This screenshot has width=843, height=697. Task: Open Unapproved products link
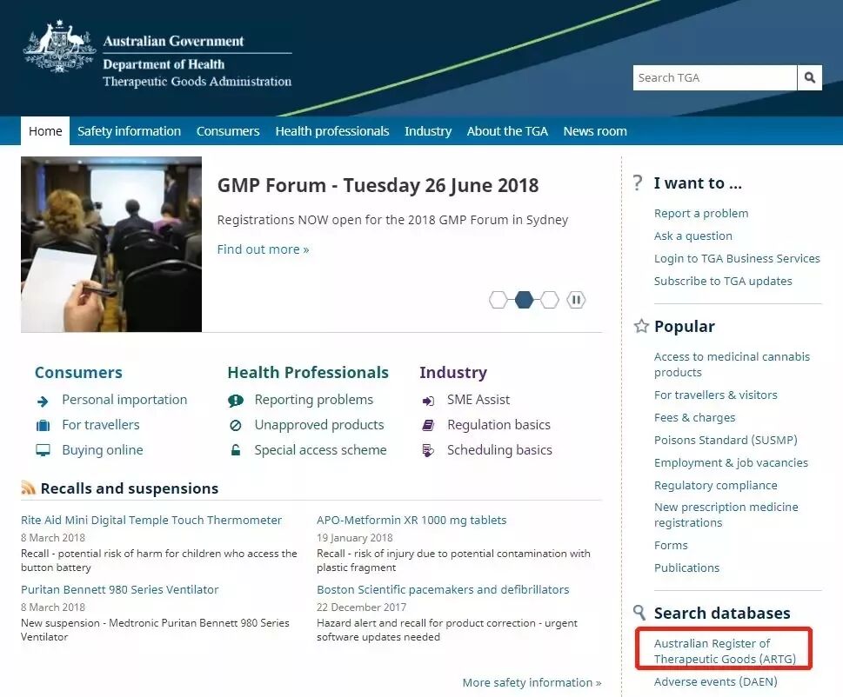(319, 425)
